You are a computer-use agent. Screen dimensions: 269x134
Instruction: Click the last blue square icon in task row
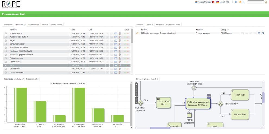pyautogui.click(x=263, y=33)
